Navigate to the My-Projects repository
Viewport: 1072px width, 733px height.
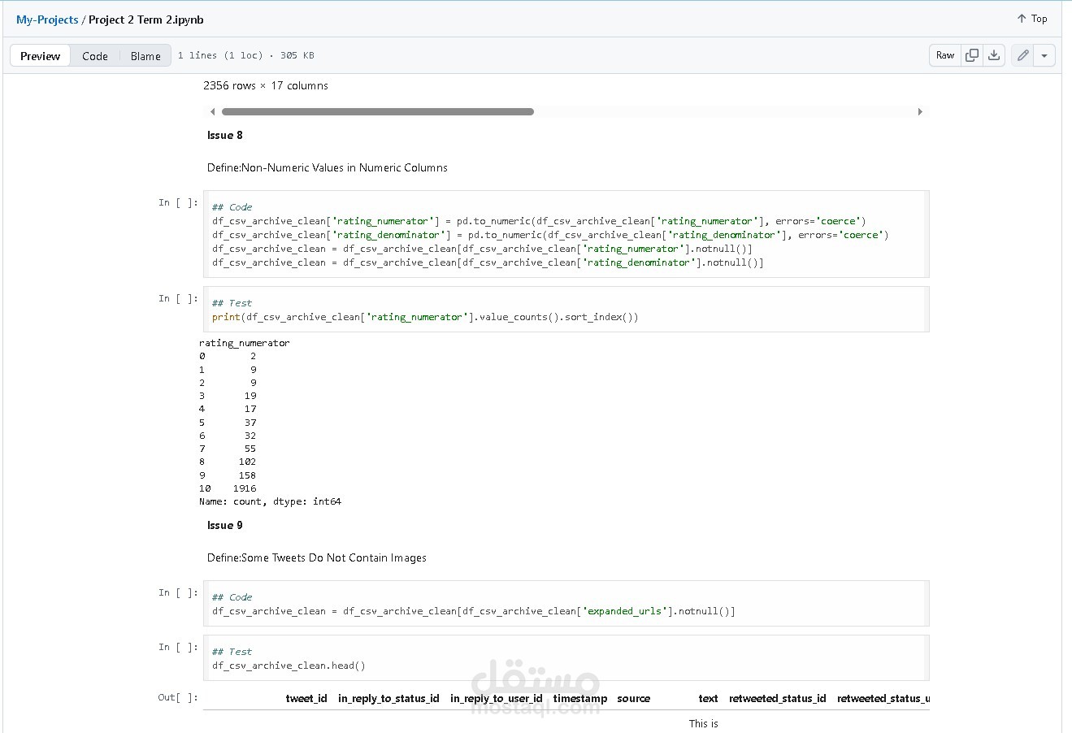coord(46,20)
